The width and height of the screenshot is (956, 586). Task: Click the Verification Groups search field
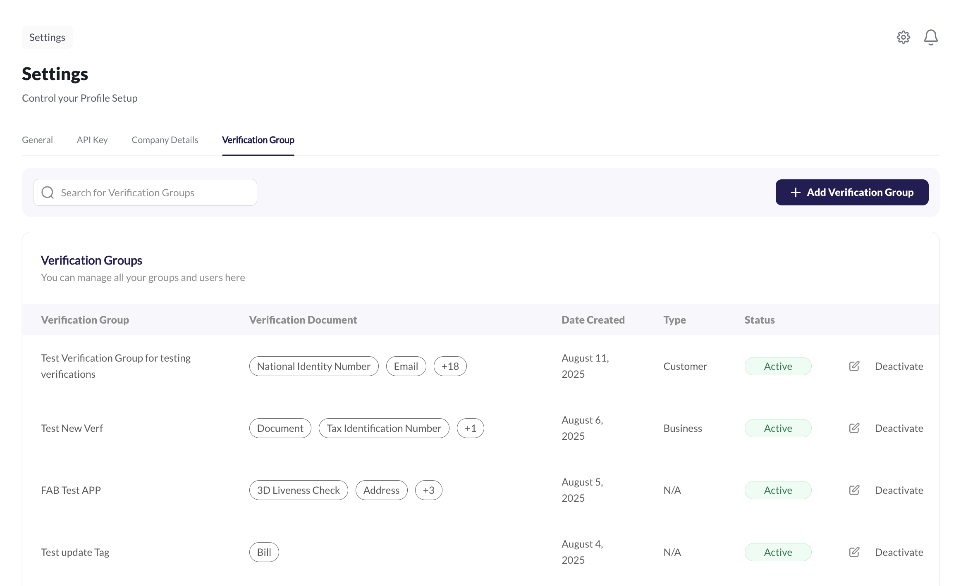[x=145, y=192]
